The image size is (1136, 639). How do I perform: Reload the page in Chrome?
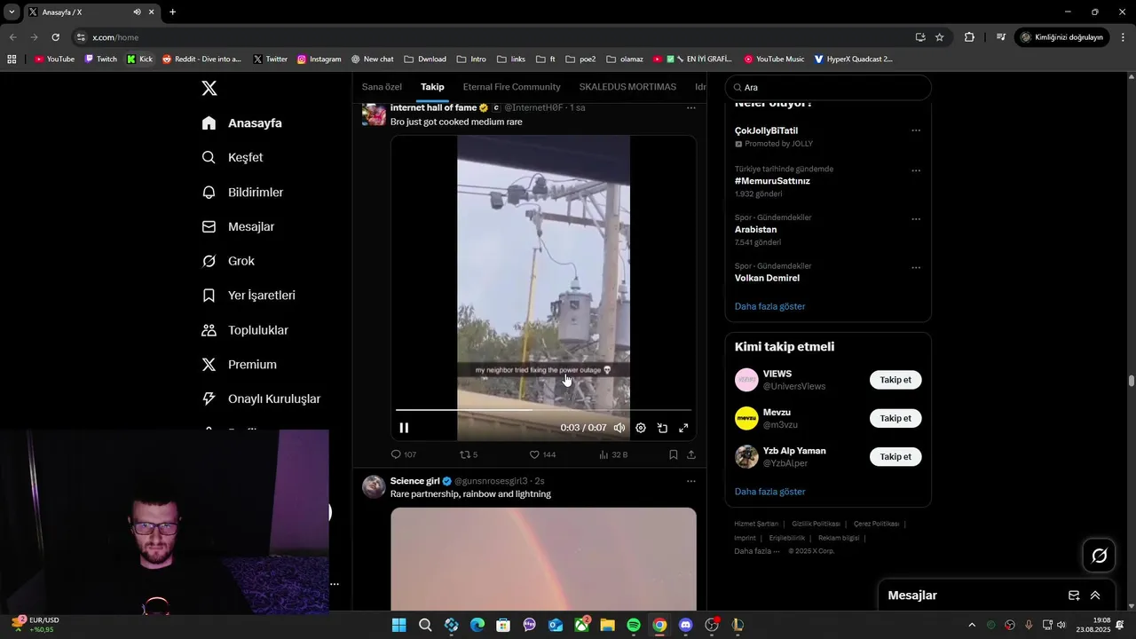point(55,37)
